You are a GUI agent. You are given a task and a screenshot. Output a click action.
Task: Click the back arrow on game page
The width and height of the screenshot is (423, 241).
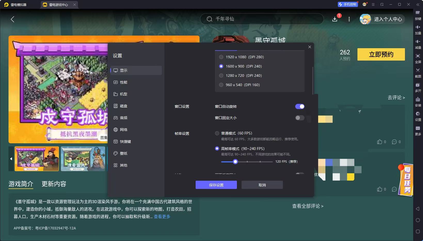[x=12, y=19]
